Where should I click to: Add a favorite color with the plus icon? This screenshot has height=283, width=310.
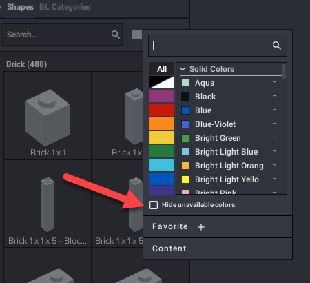coord(201,227)
